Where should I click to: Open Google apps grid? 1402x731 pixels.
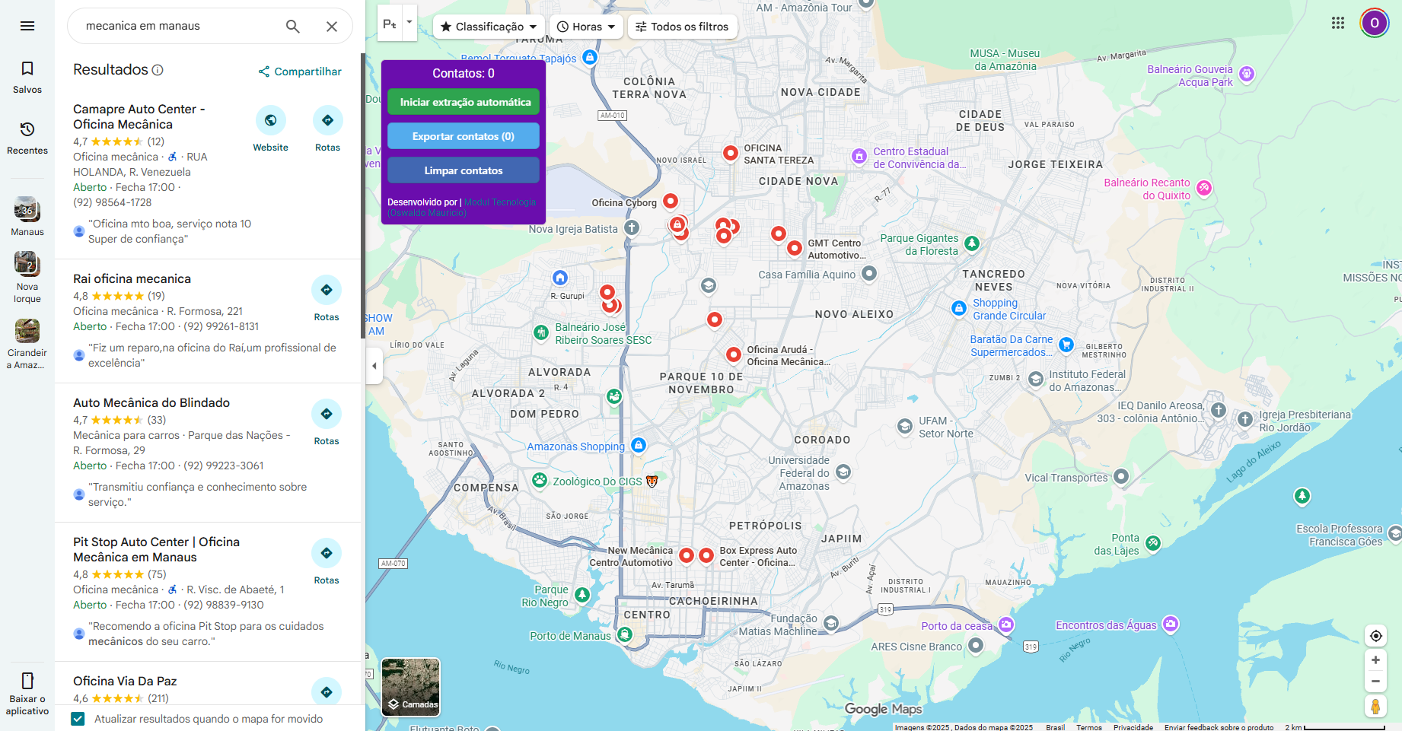point(1338,23)
